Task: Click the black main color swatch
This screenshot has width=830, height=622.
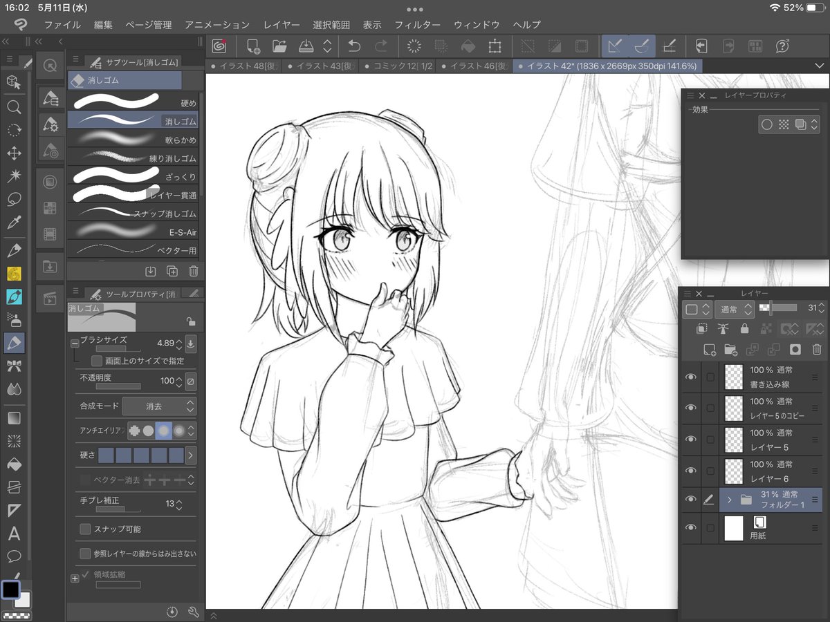Action: pyautogui.click(x=10, y=590)
